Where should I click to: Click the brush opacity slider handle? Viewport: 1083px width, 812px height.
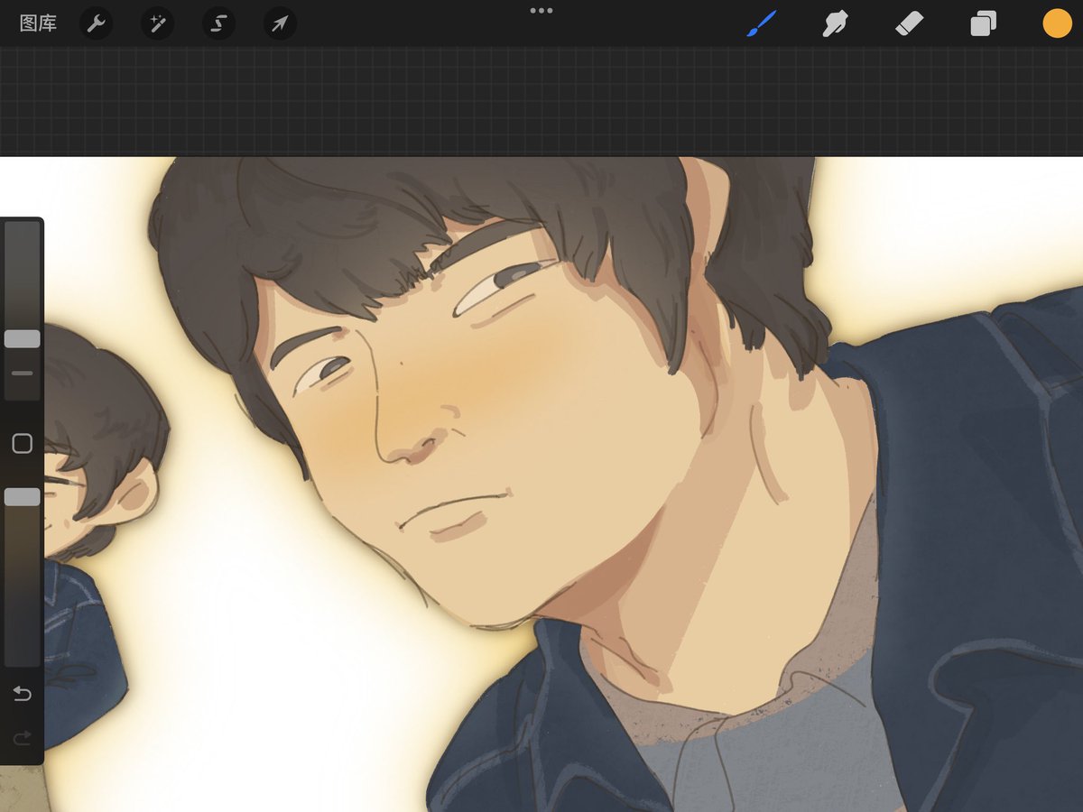23,497
